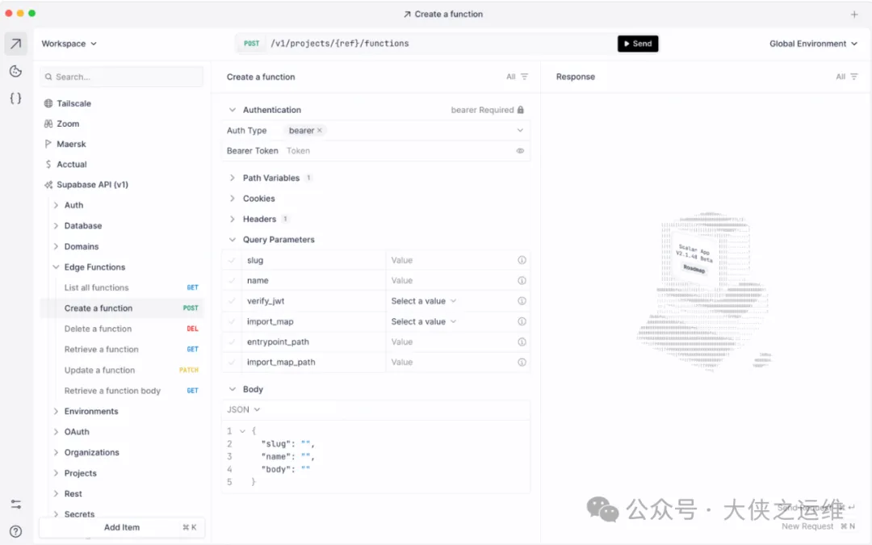Open the requests view arrow icon in sidebar
Image resolution: width=872 pixels, height=545 pixels.
tap(15, 44)
